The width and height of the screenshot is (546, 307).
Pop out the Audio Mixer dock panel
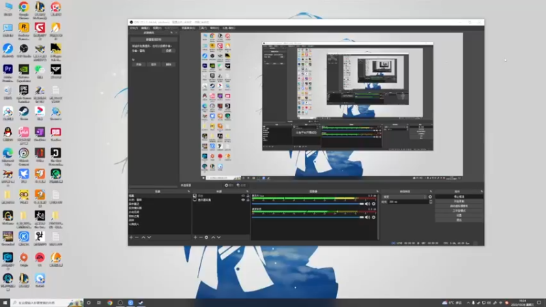tap(377, 192)
